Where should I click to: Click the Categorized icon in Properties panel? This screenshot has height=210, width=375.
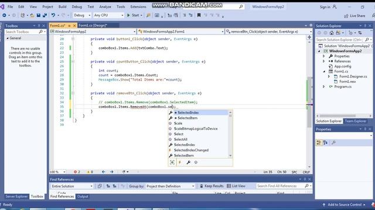point(319,142)
